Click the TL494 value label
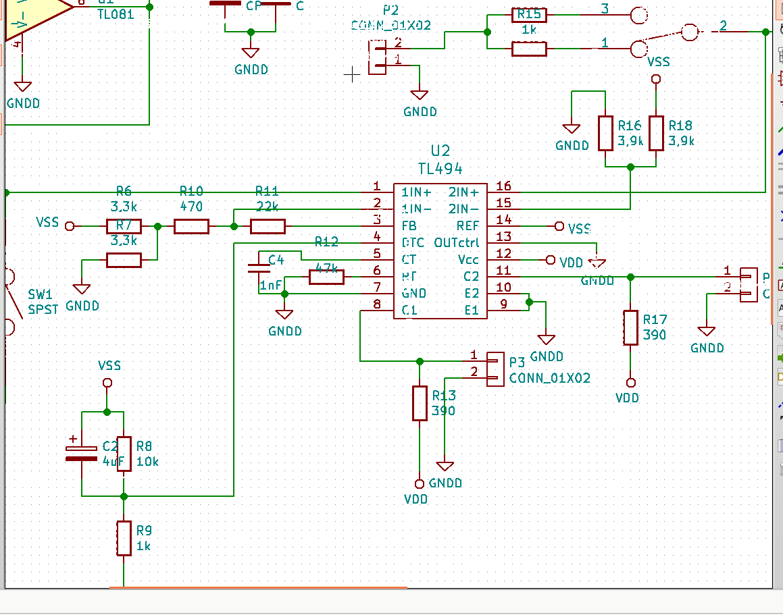Viewport: 783px width, 615px height. tap(440, 169)
